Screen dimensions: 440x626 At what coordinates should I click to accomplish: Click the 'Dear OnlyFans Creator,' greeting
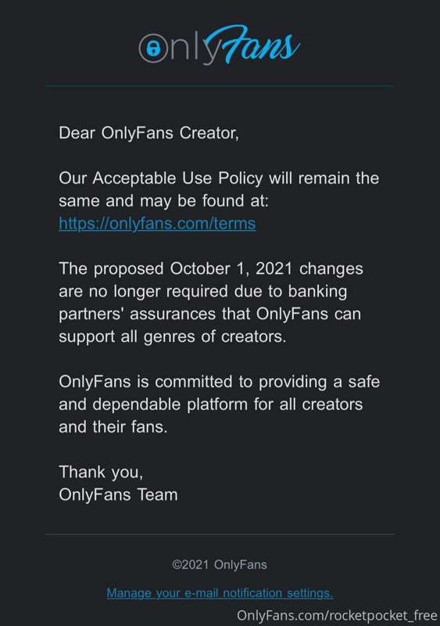(148, 133)
